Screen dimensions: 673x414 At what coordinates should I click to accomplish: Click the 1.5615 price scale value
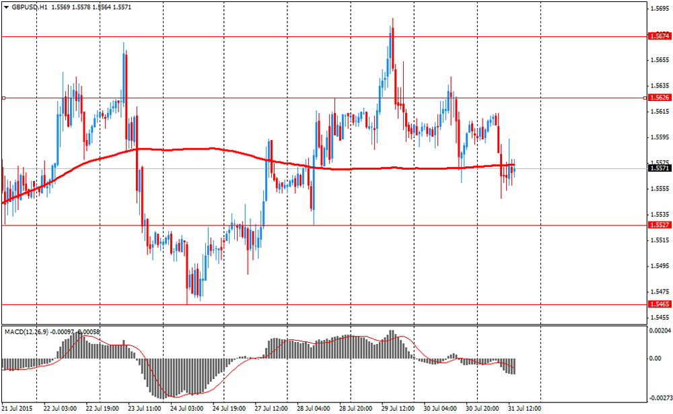click(x=660, y=112)
